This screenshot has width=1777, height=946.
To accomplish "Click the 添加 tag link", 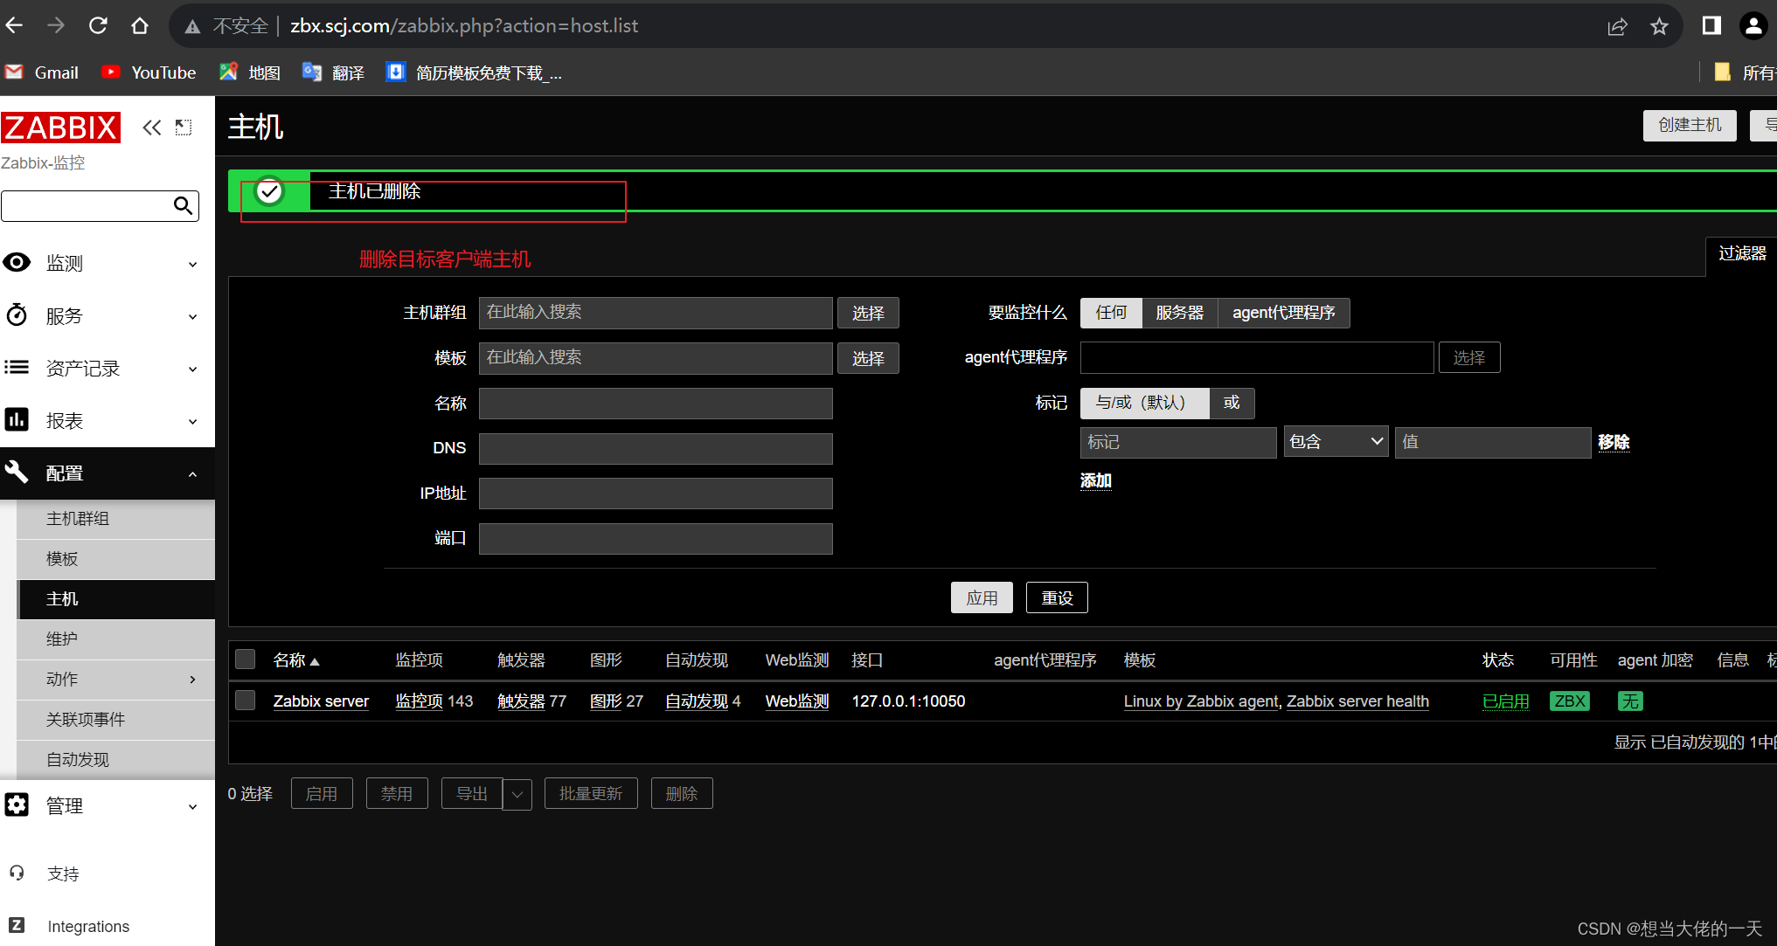I will [x=1095, y=480].
